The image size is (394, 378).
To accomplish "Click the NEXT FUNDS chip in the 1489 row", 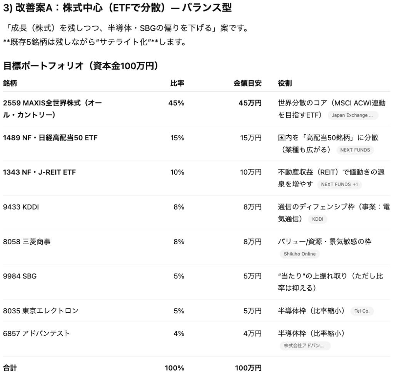I will (354, 150).
